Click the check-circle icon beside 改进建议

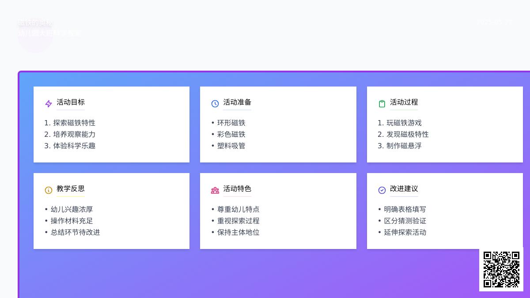tap(382, 190)
